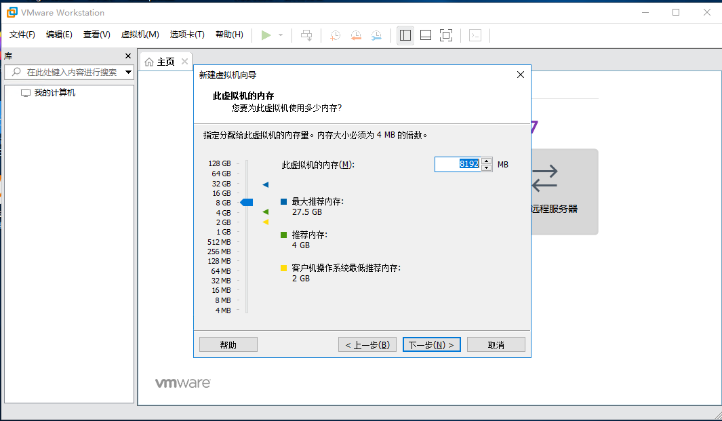Click the VMware Workstation title bar logo
This screenshot has height=421, width=722.
12,12
